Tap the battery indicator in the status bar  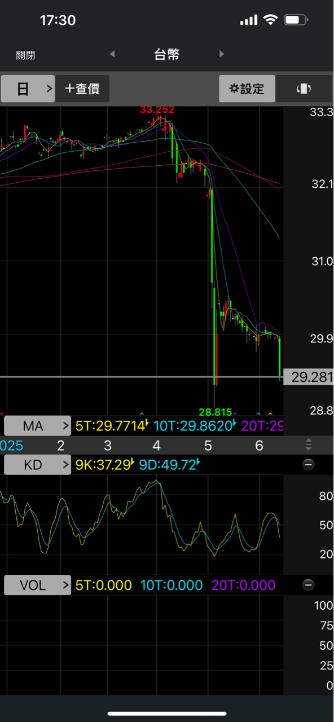tap(296, 20)
